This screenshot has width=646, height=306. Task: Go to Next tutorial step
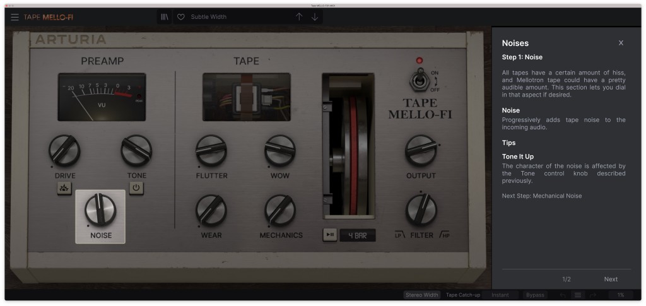click(611, 280)
